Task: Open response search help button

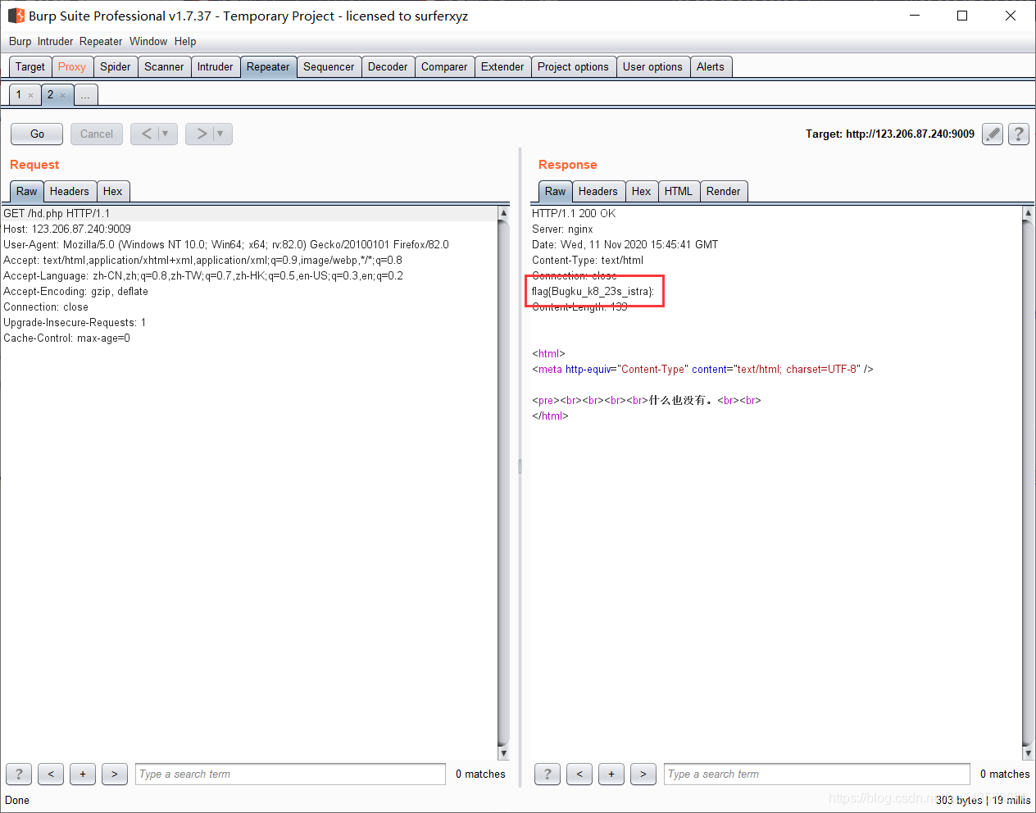Action: [x=548, y=774]
